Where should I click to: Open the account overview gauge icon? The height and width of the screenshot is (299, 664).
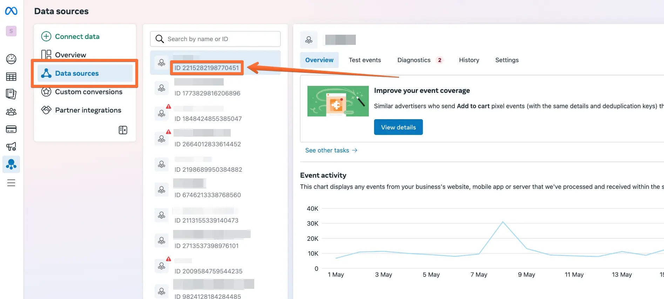pyautogui.click(x=11, y=59)
